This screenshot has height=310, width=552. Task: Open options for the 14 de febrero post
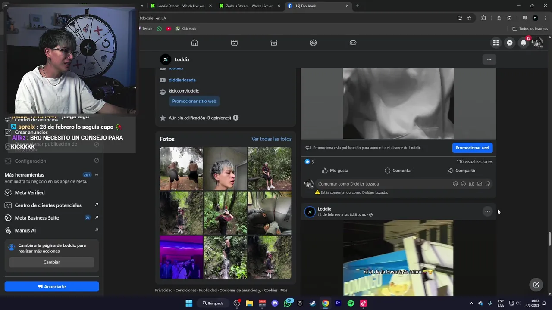click(x=487, y=211)
